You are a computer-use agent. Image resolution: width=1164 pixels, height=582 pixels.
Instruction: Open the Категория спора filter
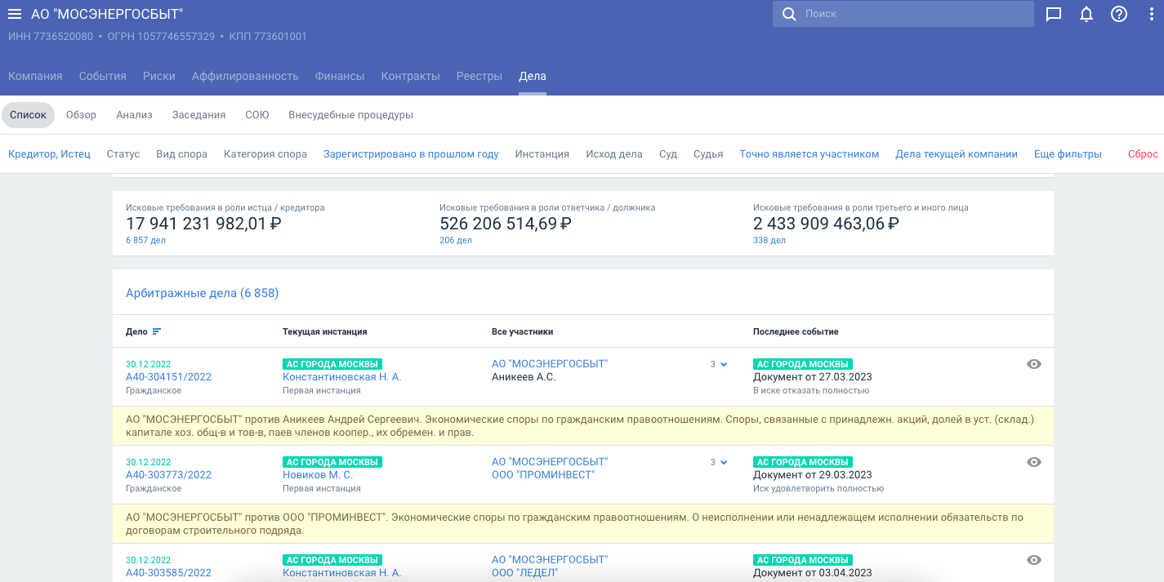265,153
